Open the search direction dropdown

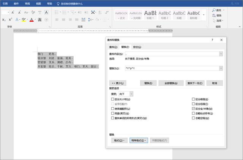tap(131, 94)
